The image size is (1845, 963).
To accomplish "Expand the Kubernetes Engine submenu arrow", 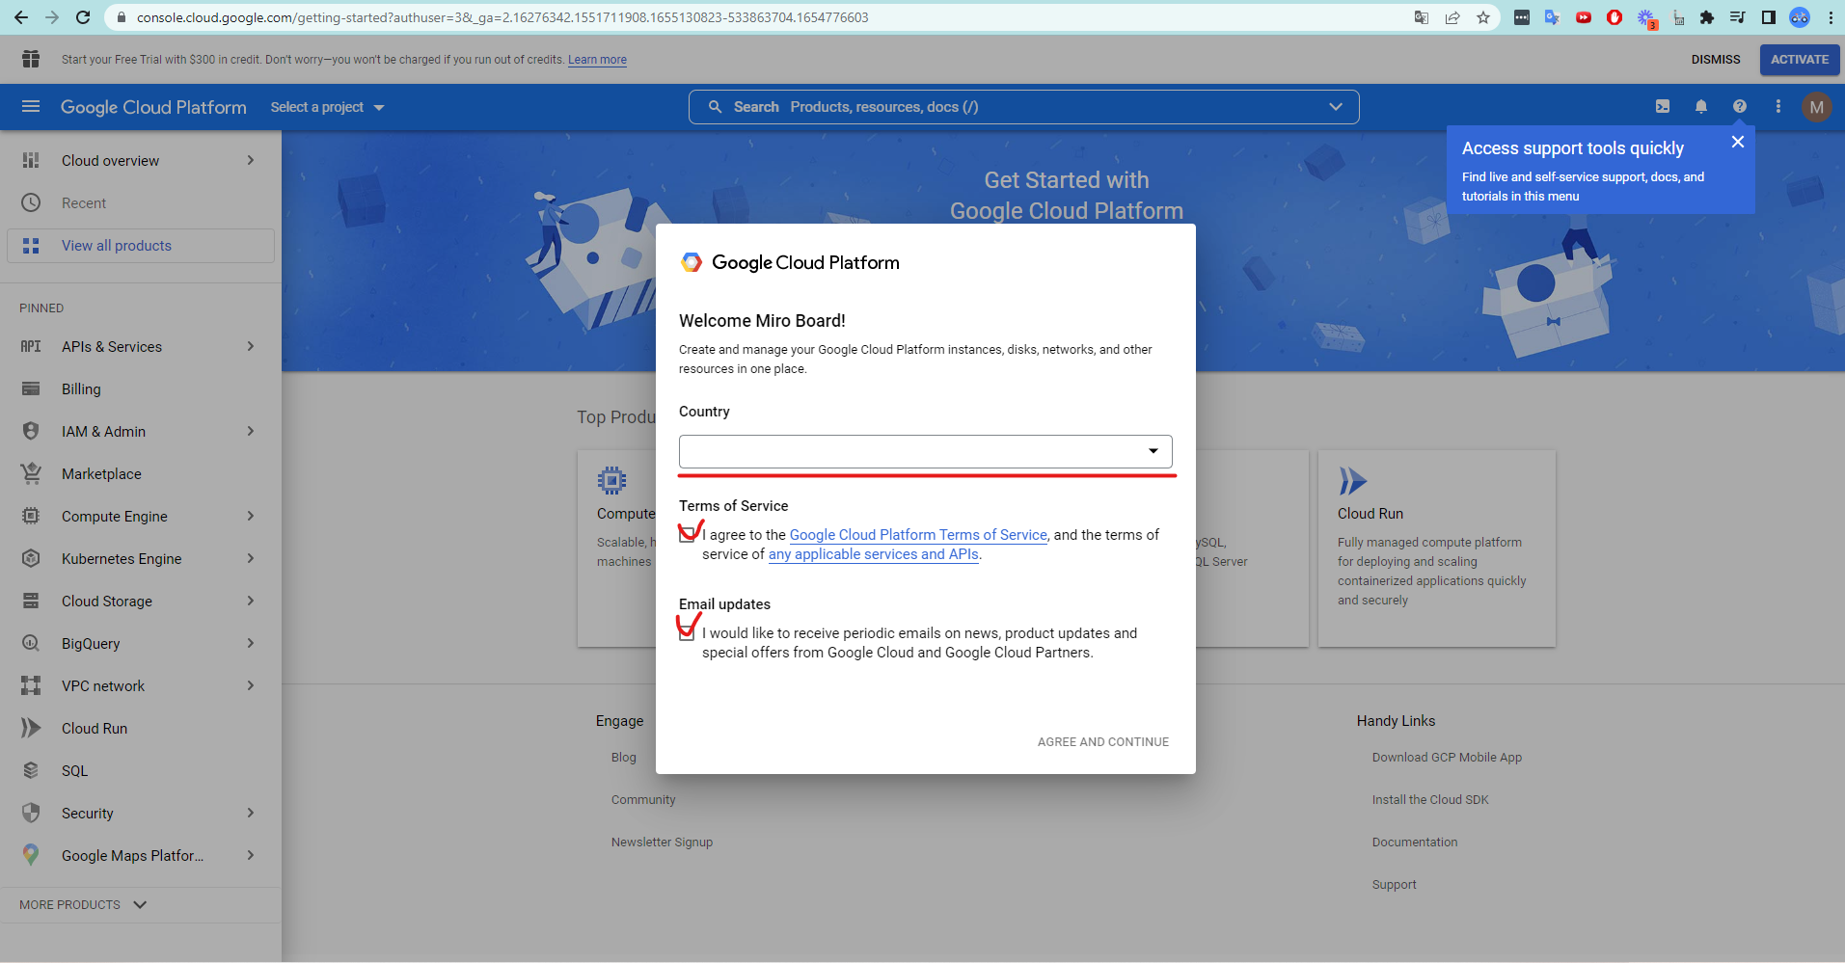I will pos(251,559).
